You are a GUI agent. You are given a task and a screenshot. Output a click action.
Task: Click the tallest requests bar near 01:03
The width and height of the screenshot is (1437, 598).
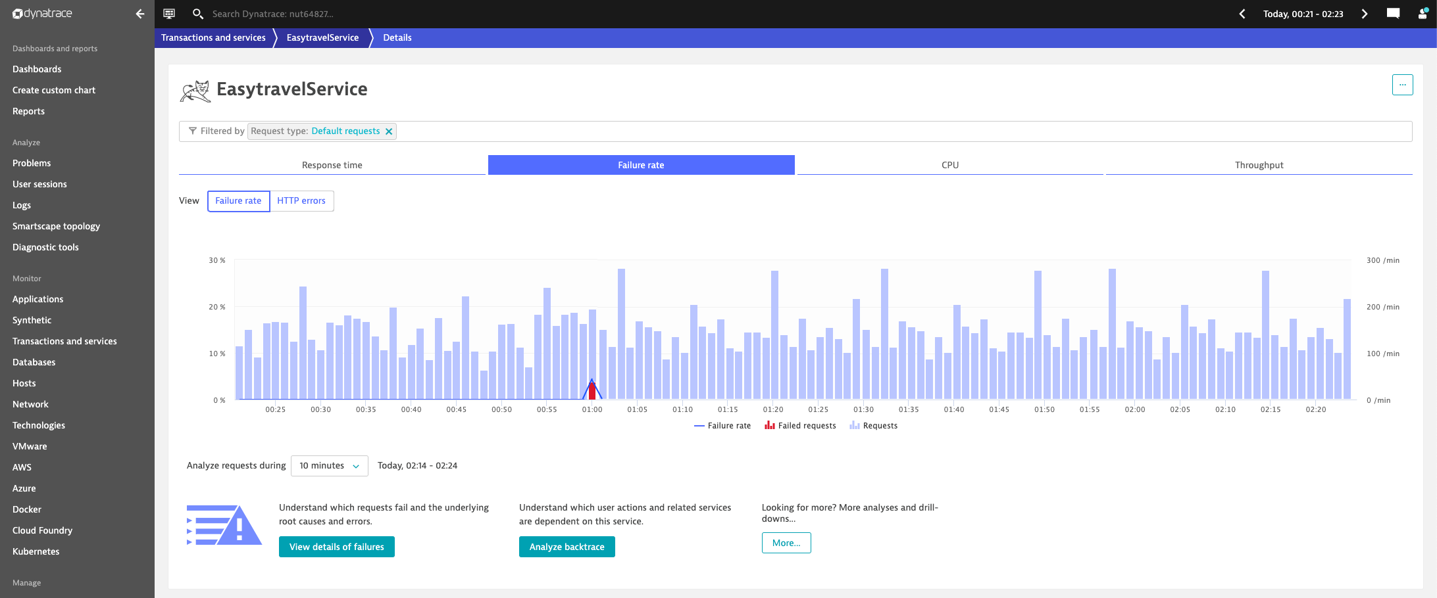pyautogui.click(x=621, y=334)
